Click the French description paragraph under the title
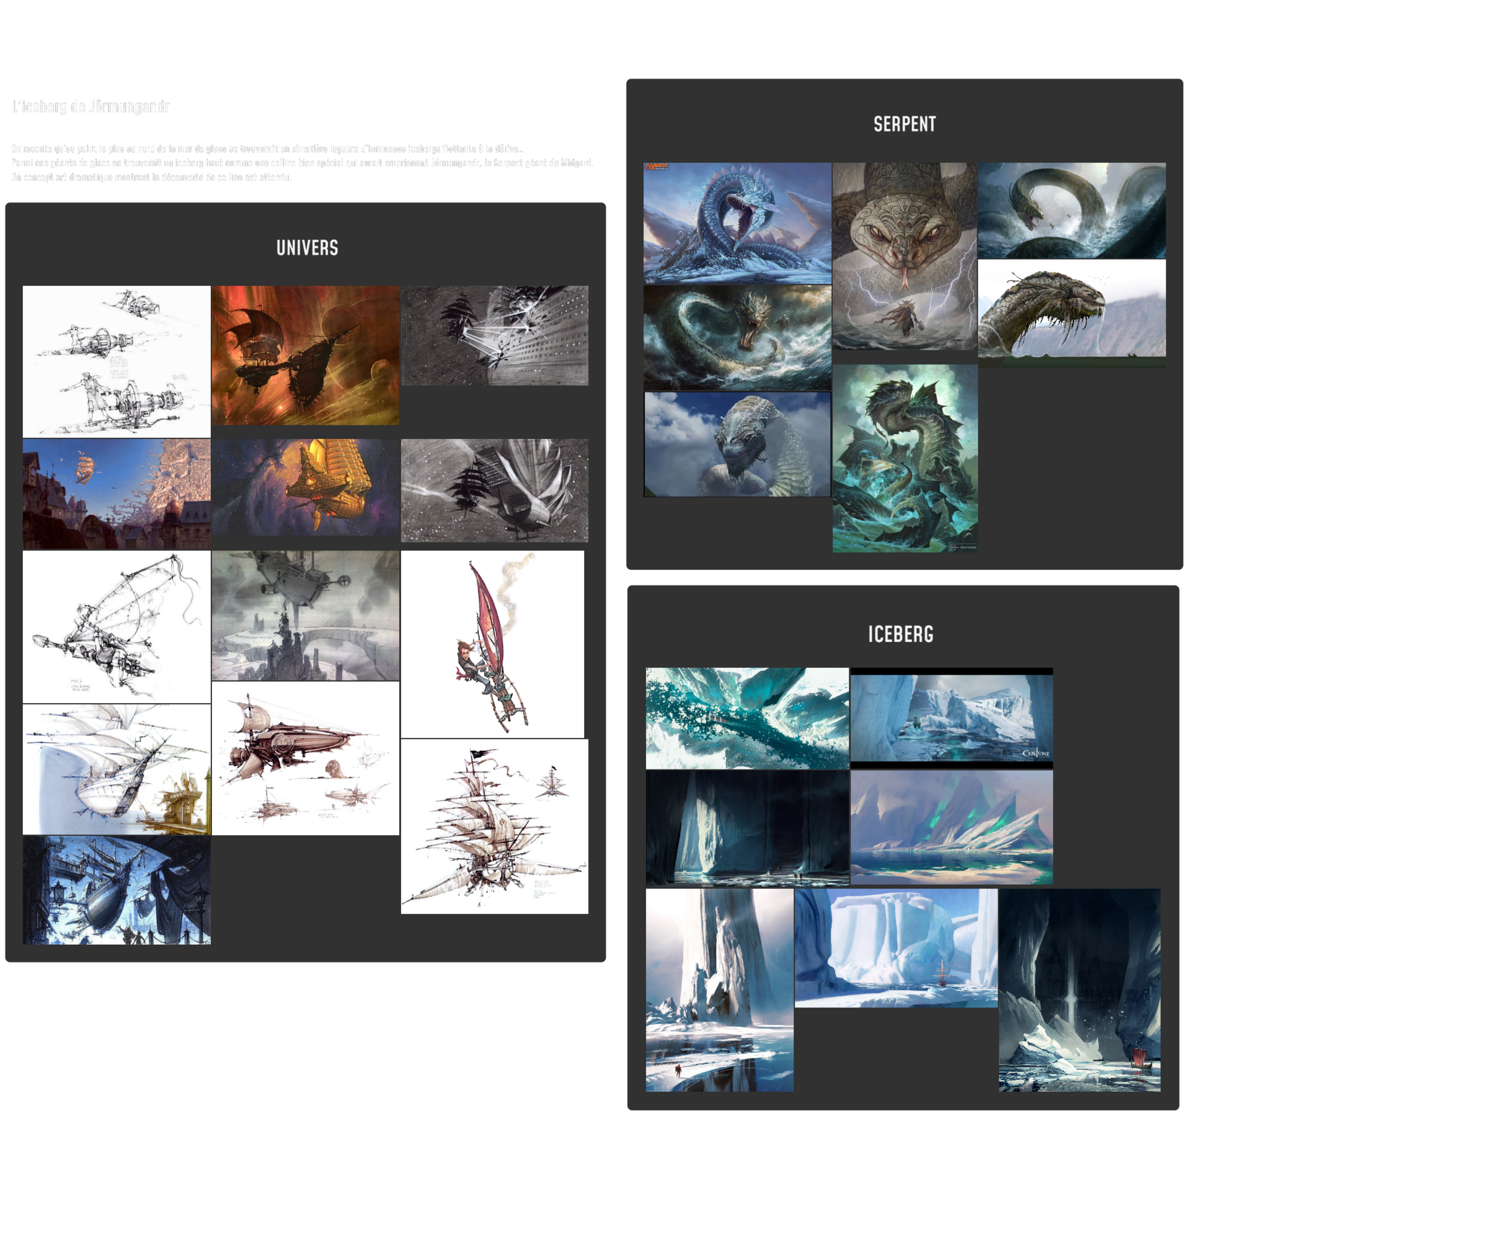Image resolution: width=1501 pixels, height=1240 pixels. click(302, 163)
